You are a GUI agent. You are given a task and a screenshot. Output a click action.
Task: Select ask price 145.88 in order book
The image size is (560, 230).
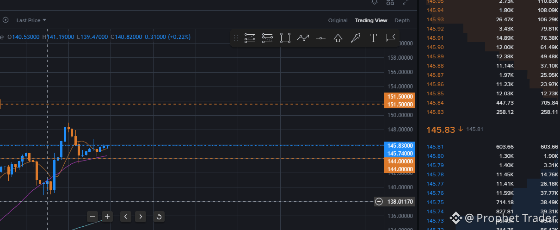point(435,66)
